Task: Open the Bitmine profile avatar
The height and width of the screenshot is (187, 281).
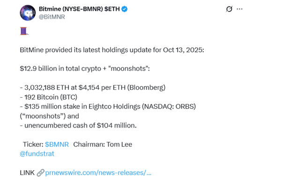Action: [28, 13]
